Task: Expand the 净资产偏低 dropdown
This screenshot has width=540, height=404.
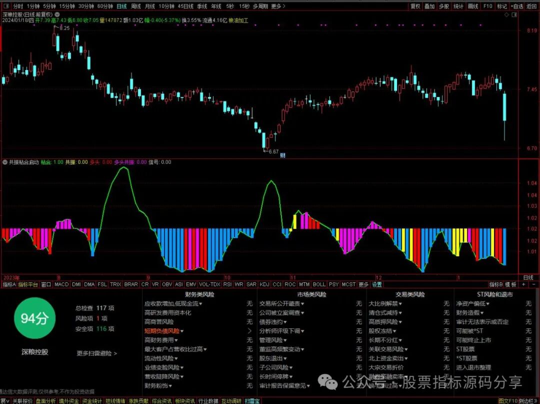Action: tap(473, 304)
